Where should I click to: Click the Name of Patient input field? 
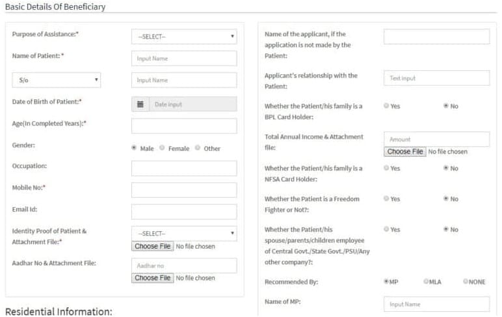coord(184,59)
